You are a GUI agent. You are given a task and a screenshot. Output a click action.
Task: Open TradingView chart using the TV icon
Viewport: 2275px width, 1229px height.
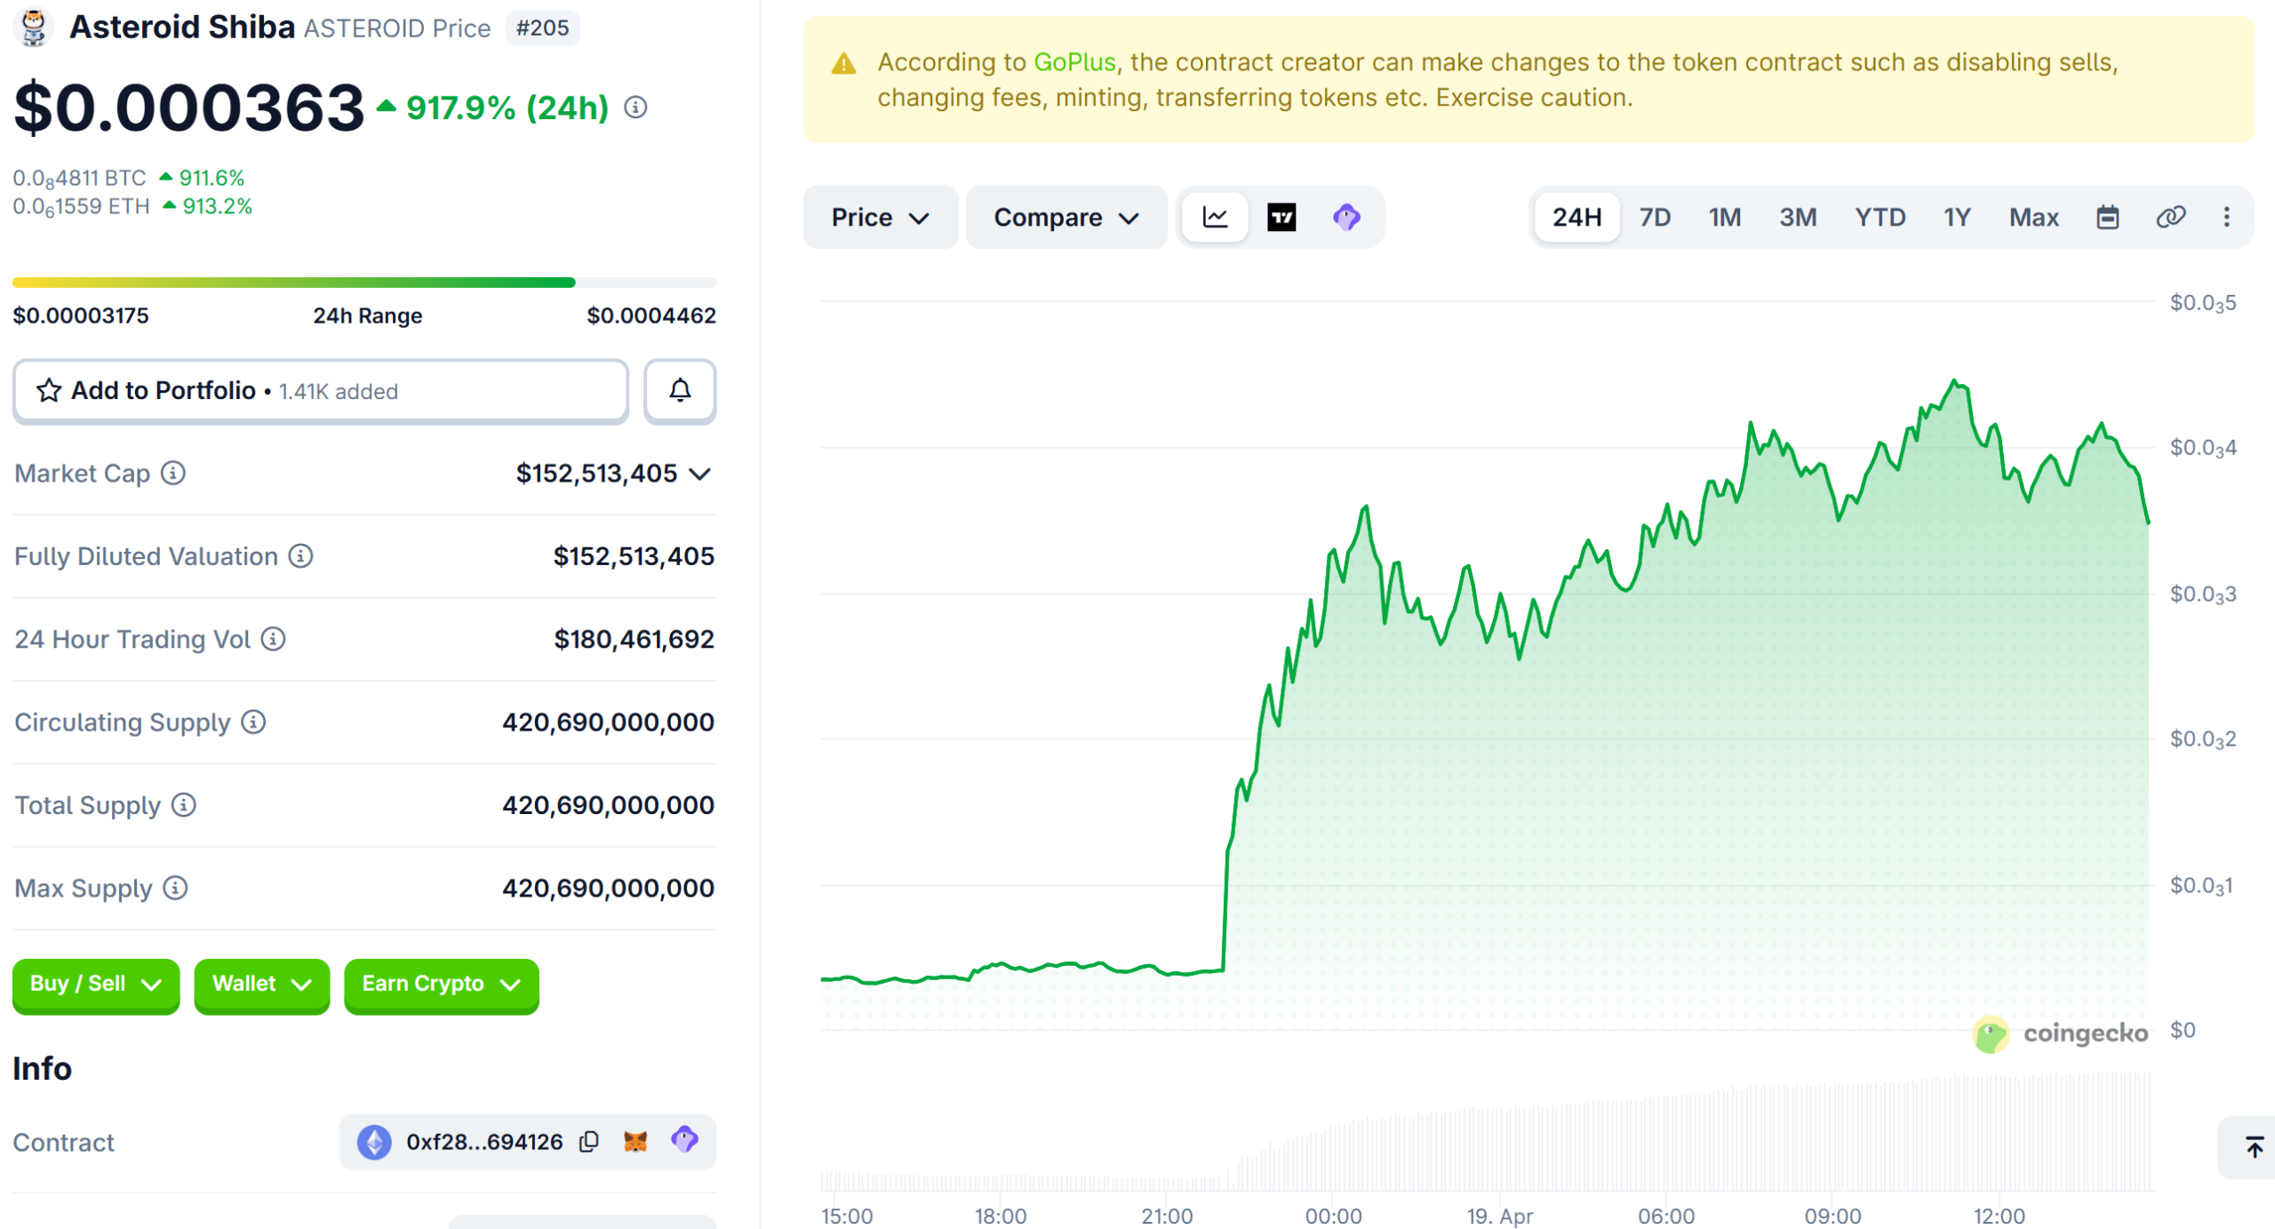coord(1281,217)
